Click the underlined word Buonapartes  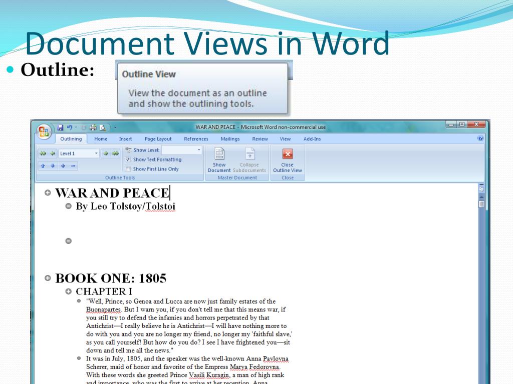click(104, 309)
